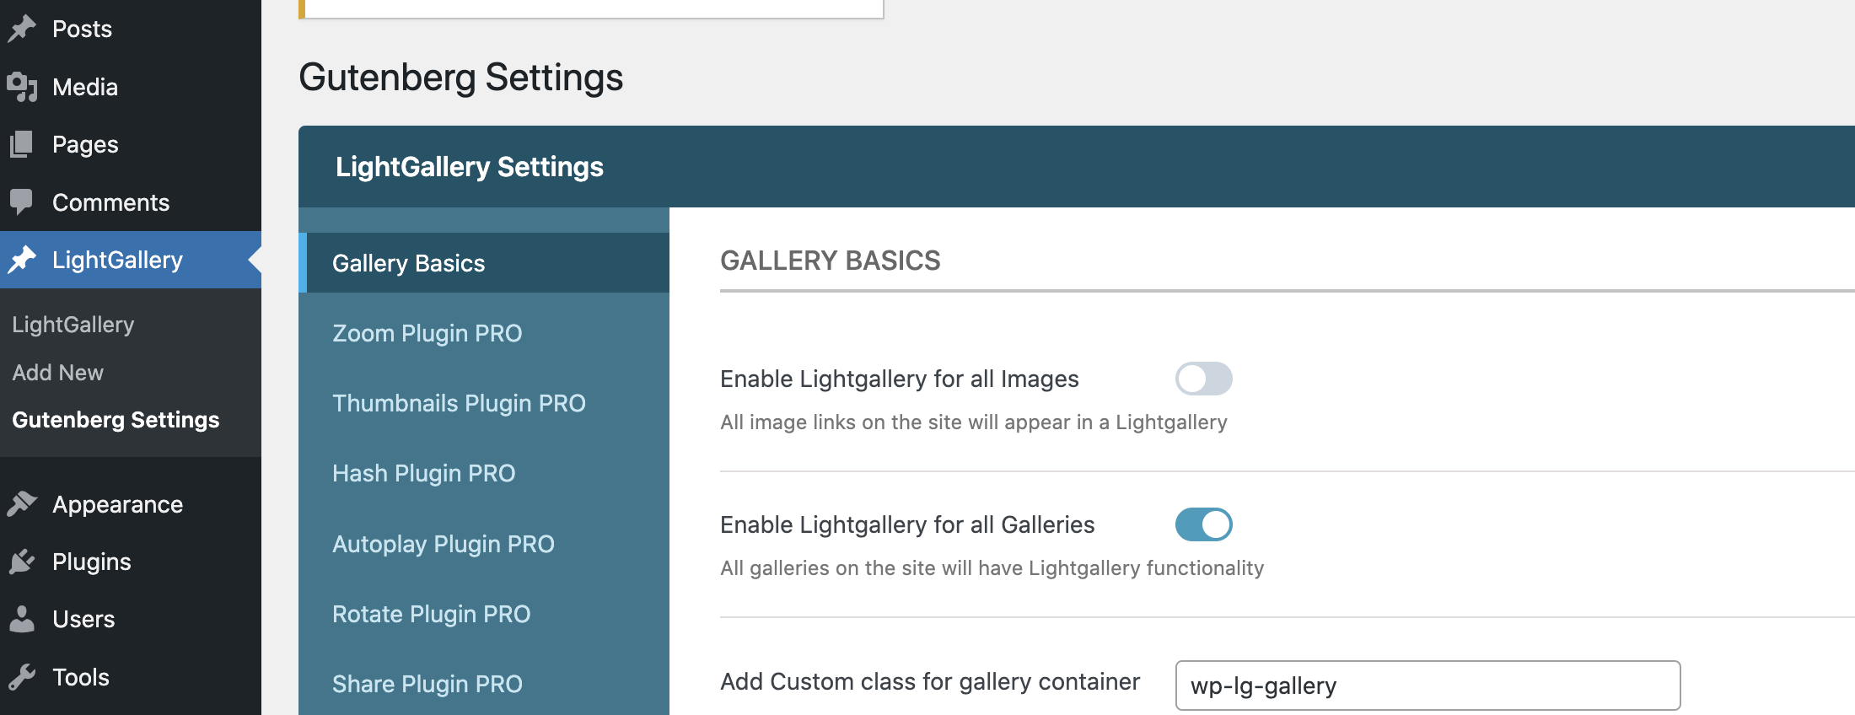The height and width of the screenshot is (715, 1855).
Task: Open the Share Plugin PRO tab
Action: 427,684
